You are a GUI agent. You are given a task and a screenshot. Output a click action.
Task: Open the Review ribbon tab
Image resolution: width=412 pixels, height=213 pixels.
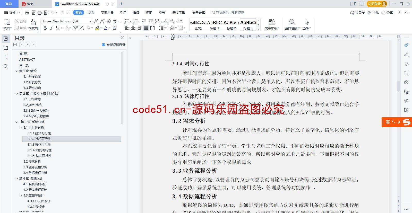(x=136, y=13)
